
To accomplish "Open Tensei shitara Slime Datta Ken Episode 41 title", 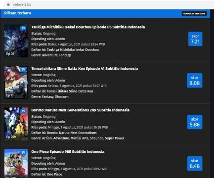I will [x=85, y=69].
